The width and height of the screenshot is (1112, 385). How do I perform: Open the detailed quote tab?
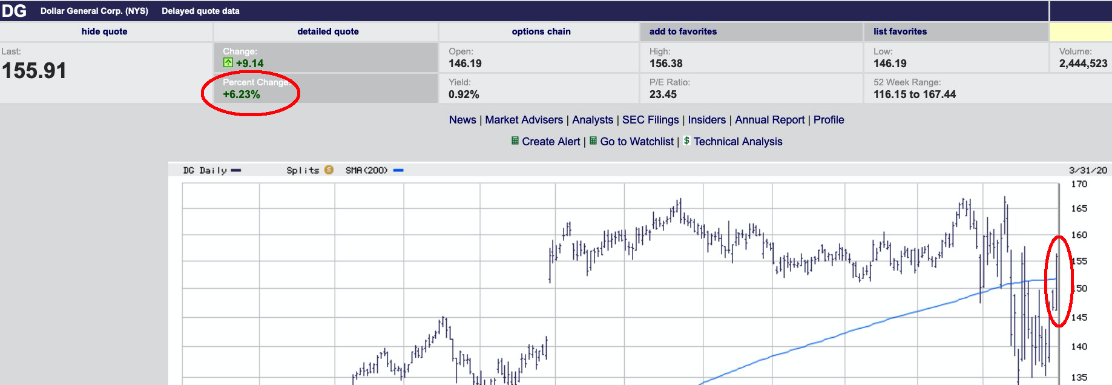point(327,31)
